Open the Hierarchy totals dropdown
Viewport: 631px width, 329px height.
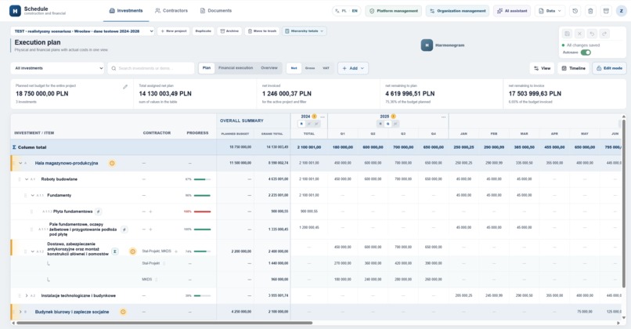click(x=305, y=31)
